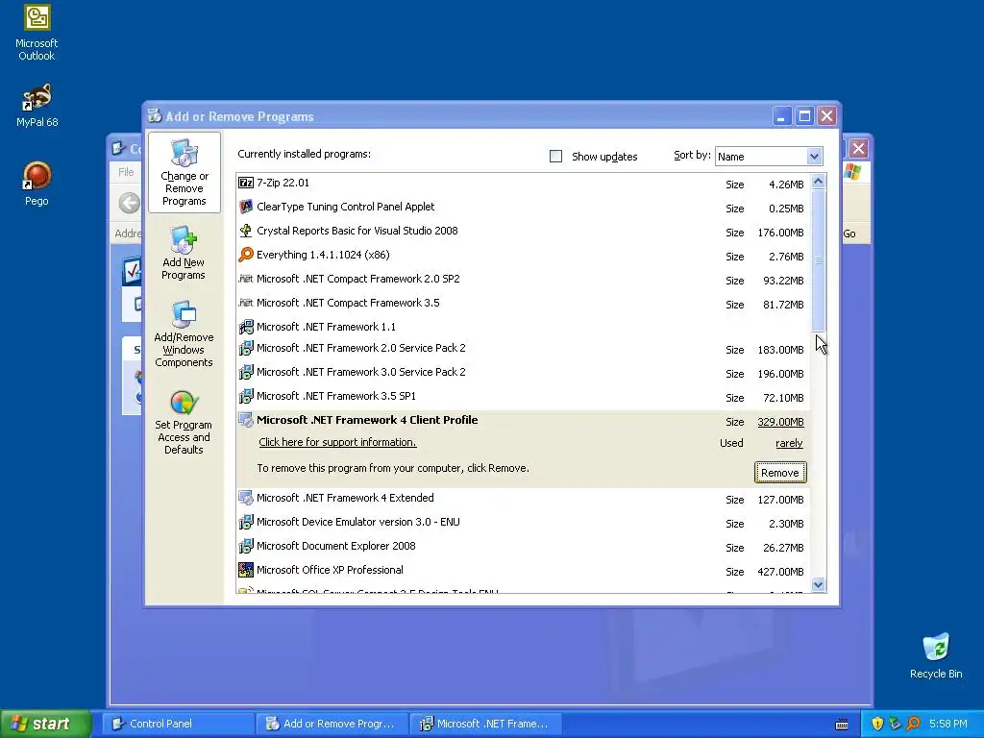Click the 427.00MB size value
Screen dimensions: 984x738
point(780,572)
